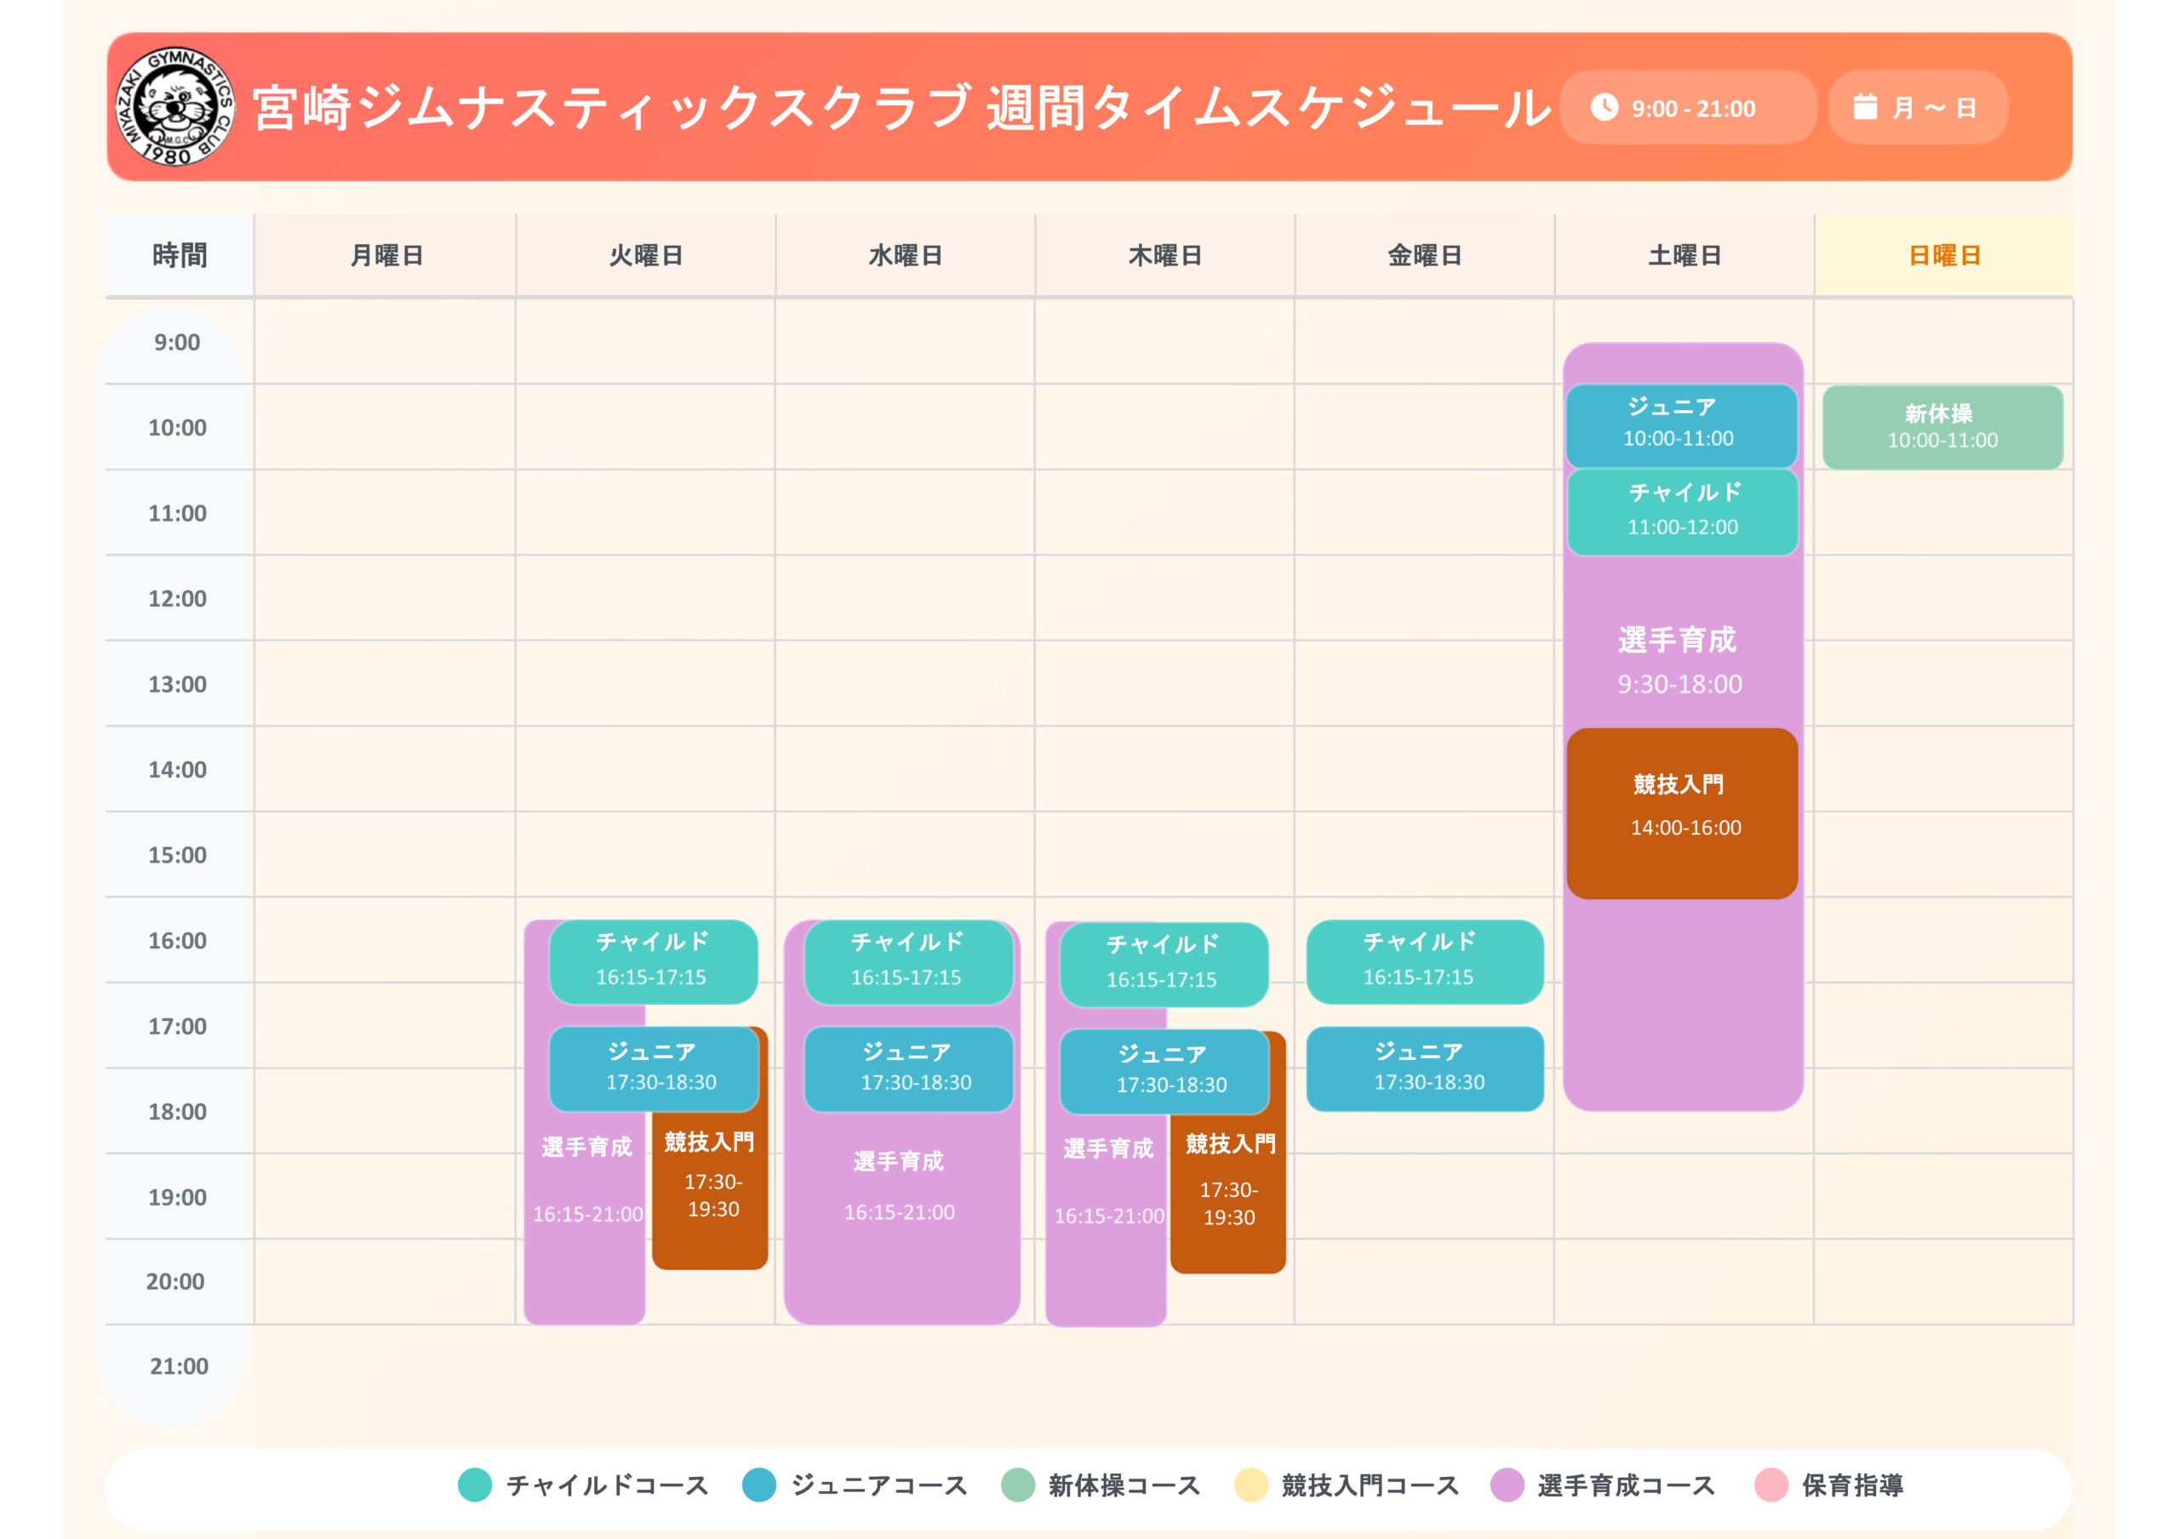This screenshot has width=2179, height=1539.
Task: Click the 保育指導 legend label
Action: 1852,1485
